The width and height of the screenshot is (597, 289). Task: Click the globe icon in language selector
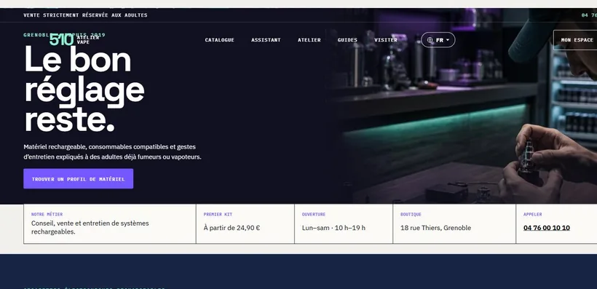click(430, 40)
